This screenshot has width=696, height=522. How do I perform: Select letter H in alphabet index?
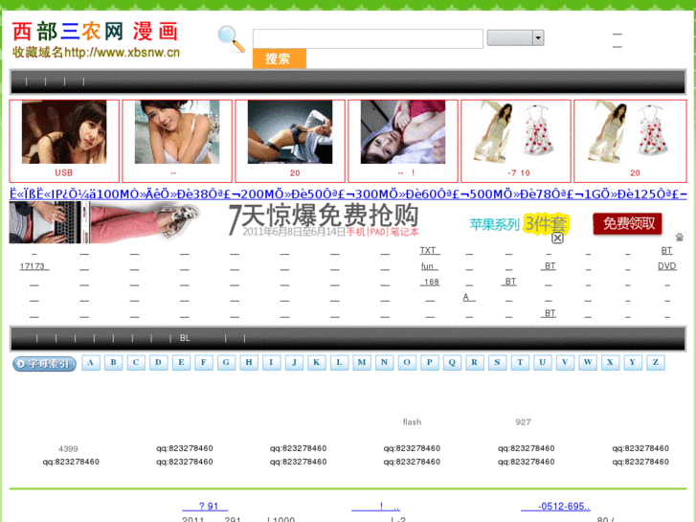249,362
